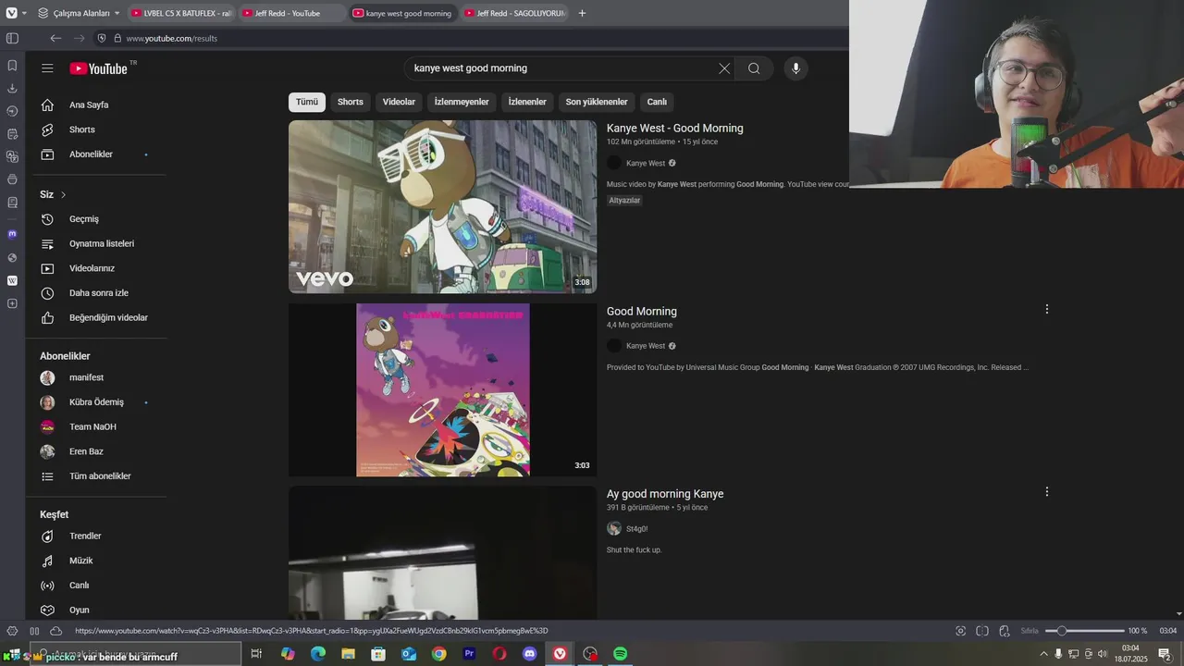The width and height of the screenshot is (1184, 666).
Task: Start voice search with the microphone icon
Action: pos(795,68)
